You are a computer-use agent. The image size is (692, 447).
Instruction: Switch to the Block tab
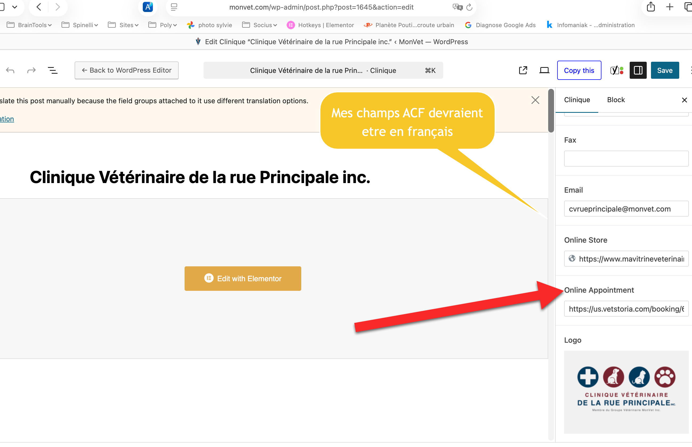616,100
